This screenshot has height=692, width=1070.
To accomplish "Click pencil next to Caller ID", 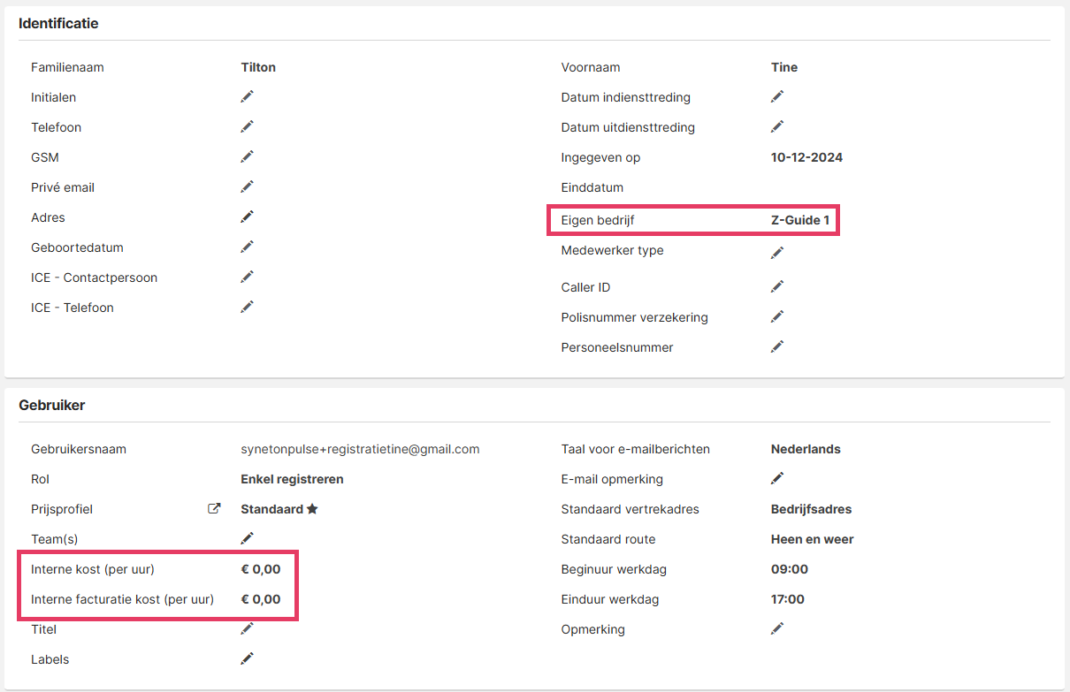I will [777, 286].
